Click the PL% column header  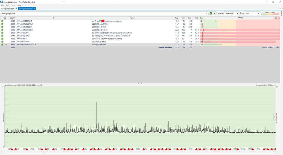[x=196, y=18]
